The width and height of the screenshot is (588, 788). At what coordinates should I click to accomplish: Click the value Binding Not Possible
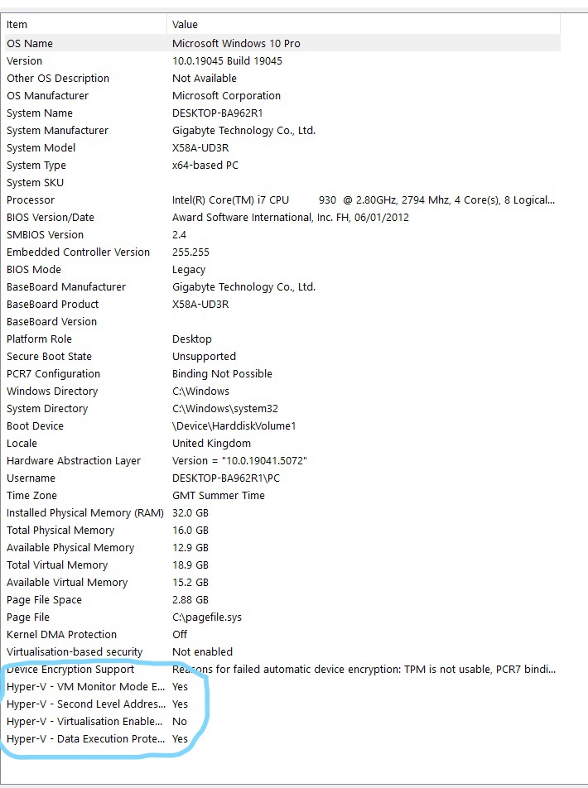pyautogui.click(x=222, y=374)
